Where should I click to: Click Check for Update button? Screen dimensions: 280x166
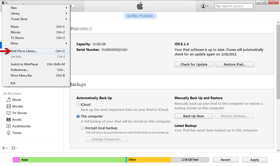click(194, 65)
